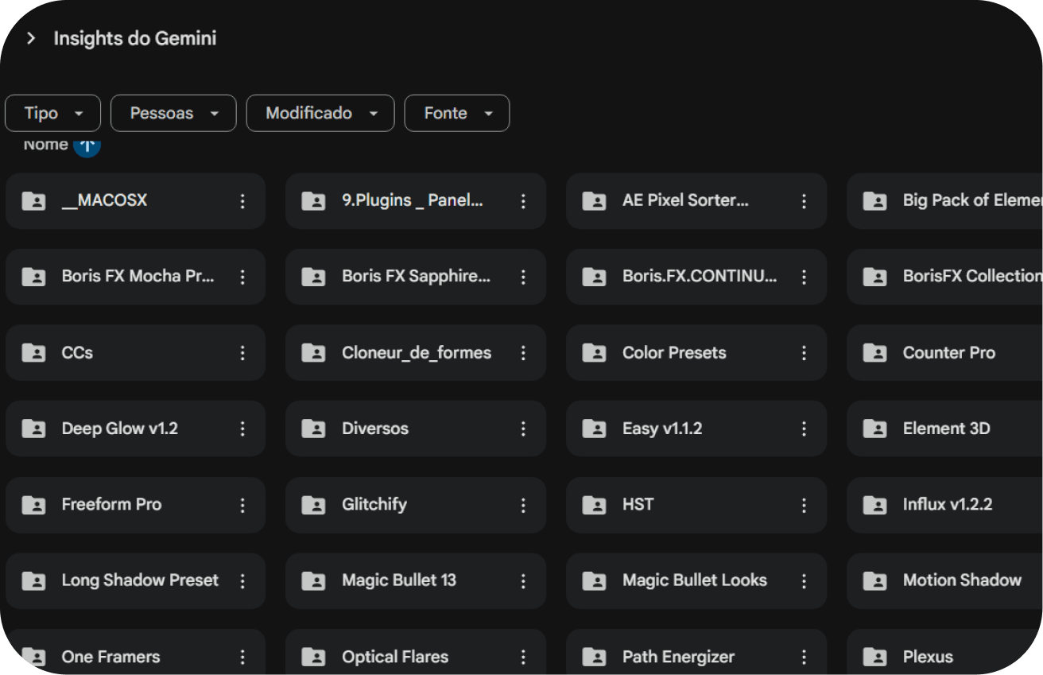Viewport: 1043px width, 675px height.
Task: Open the Tipo filter dropdown
Action: click(x=52, y=113)
